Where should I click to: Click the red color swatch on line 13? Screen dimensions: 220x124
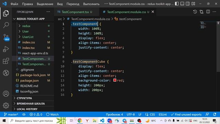(115, 80)
